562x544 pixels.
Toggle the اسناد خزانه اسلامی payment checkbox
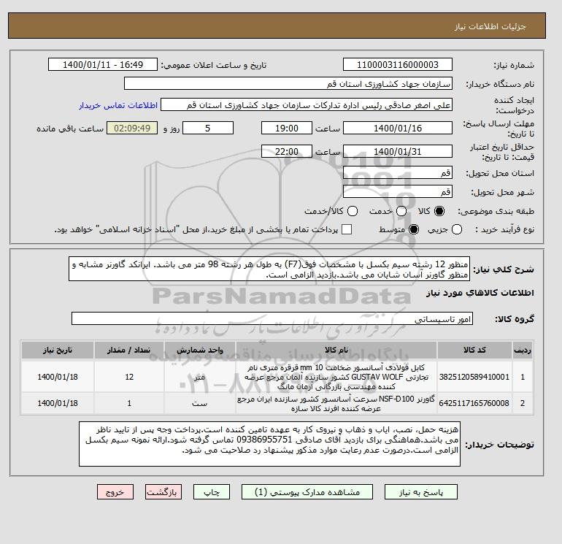[347, 229]
